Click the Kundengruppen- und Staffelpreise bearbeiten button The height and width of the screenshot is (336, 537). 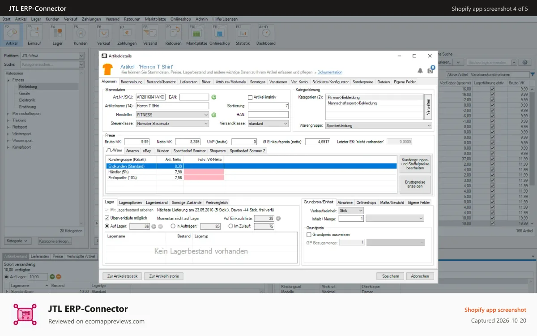click(x=415, y=164)
